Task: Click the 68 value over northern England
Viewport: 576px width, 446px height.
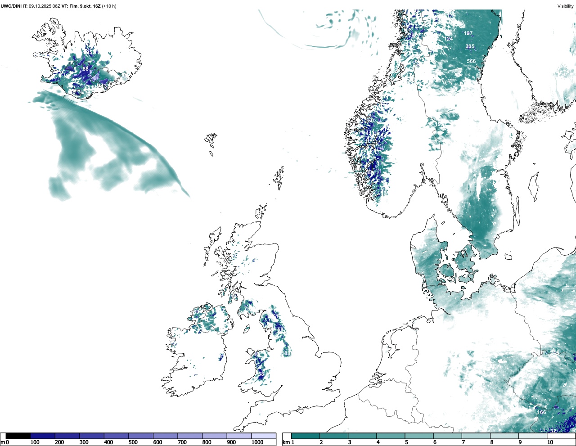Action: (x=281, y=330)
